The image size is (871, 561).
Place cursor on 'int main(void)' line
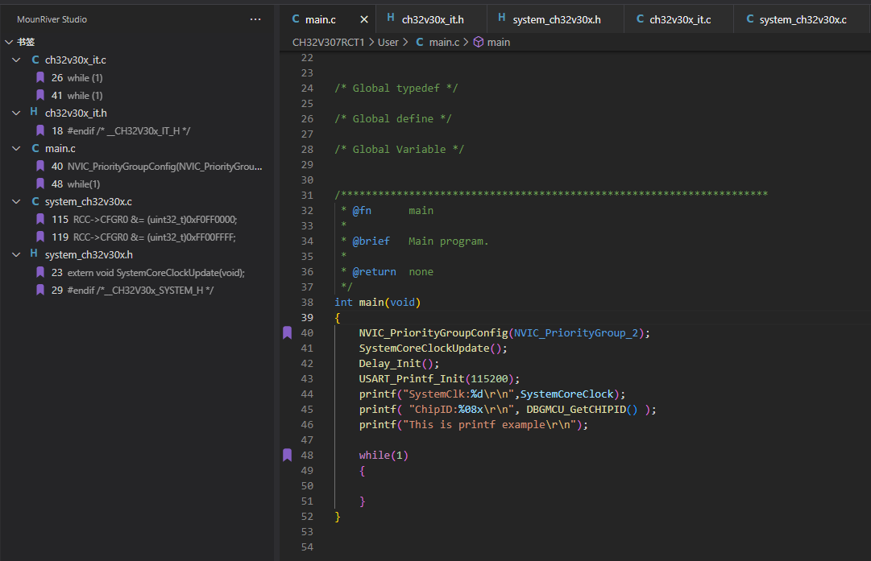378,303
